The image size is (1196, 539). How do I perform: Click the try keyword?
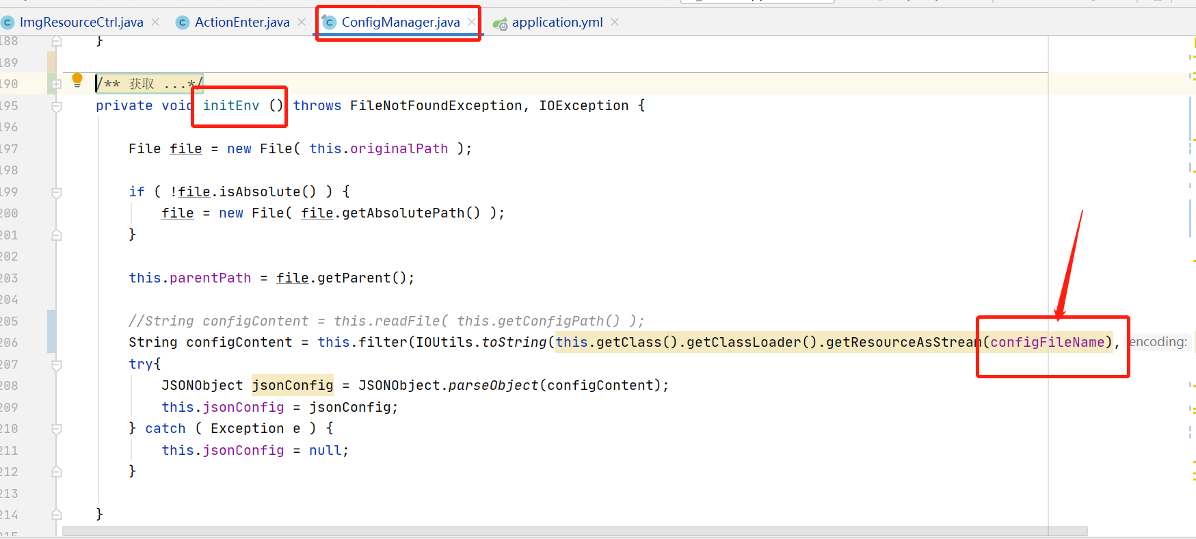click(x=141, y=365)
